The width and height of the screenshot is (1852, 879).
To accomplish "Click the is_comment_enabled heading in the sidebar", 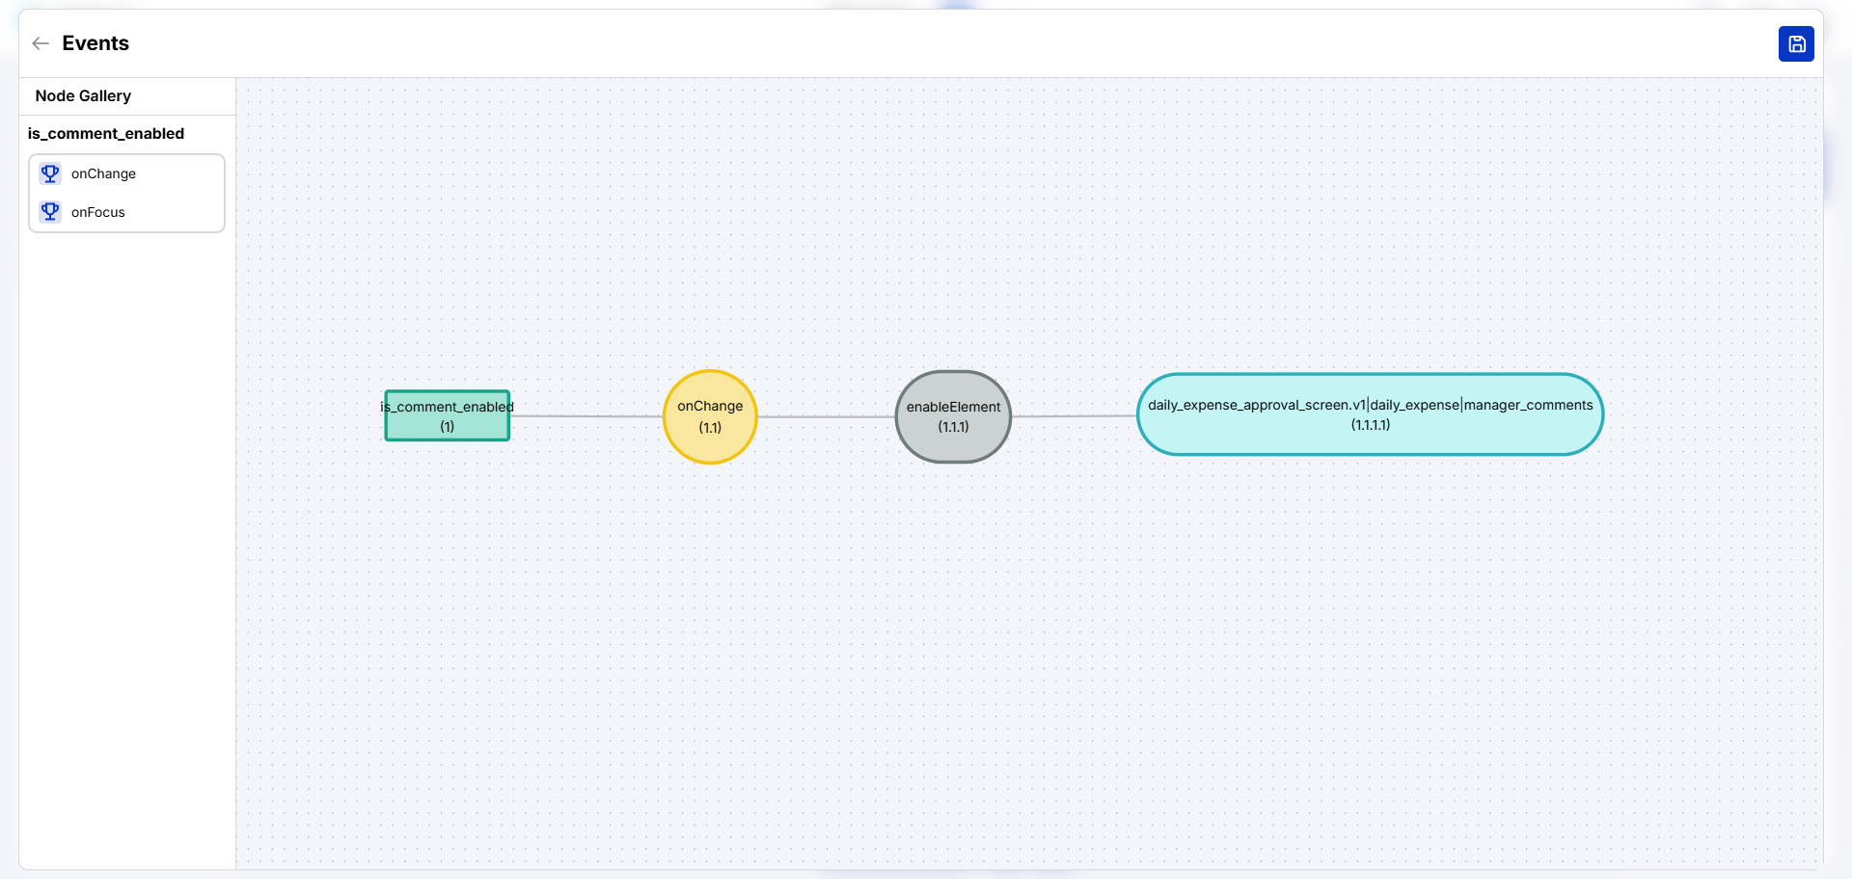I will tap(106, 134).
